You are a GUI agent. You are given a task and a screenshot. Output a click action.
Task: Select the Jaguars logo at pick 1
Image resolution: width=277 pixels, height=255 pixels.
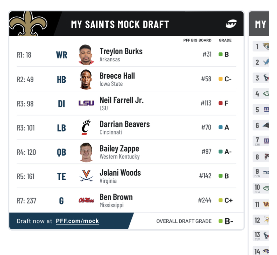tap(266, 46)
